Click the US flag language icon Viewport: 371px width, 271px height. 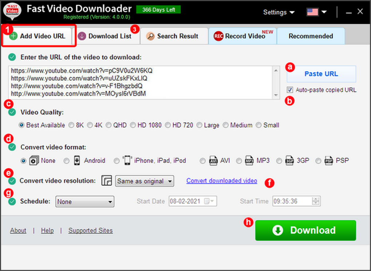click(312, 12)
